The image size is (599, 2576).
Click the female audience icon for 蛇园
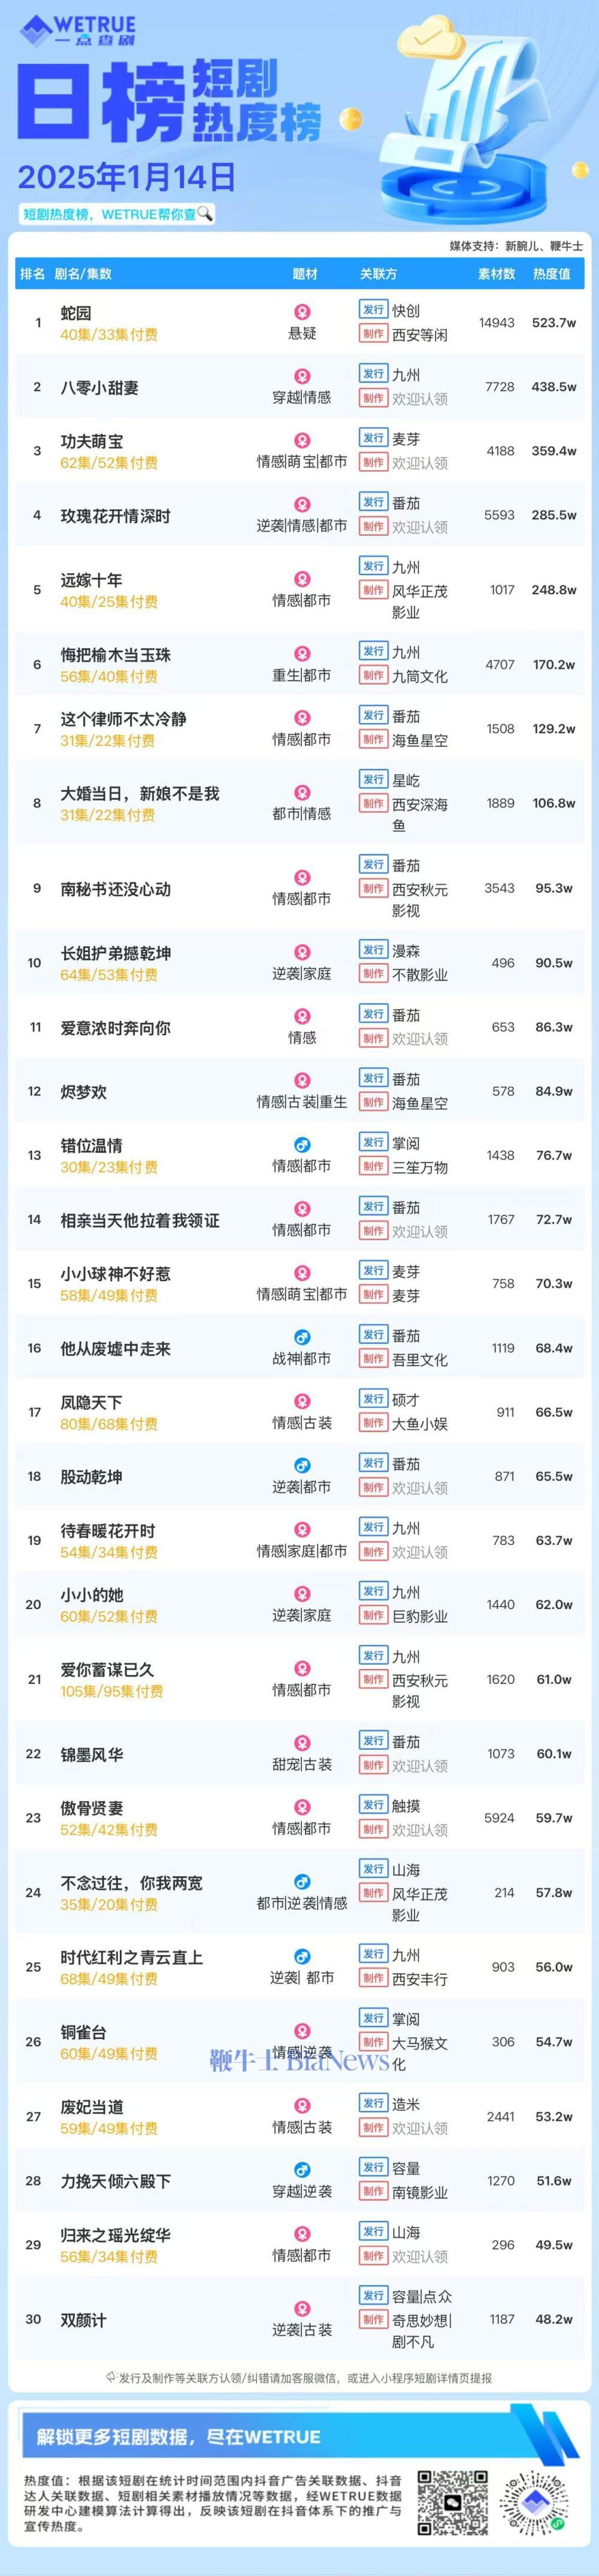tap(302, 312)
